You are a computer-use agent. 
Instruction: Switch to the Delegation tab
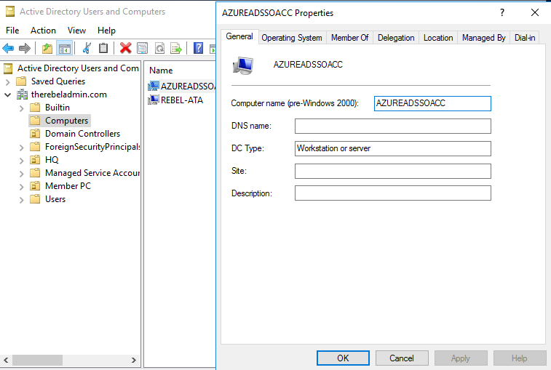396,38
